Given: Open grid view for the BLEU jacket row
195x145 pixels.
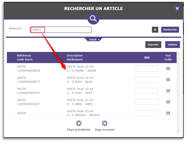Looking at the screenshot, I should coord(168,80).
